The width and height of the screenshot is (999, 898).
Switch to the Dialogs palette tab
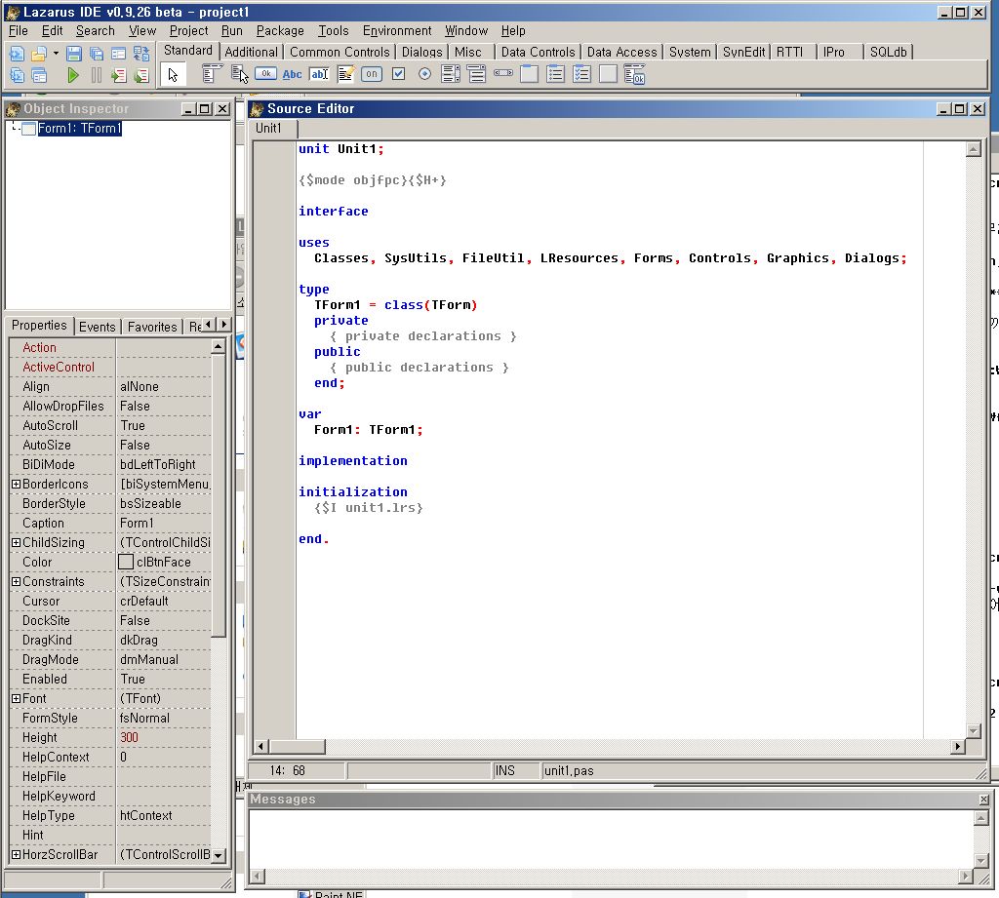tap(421, 53)
